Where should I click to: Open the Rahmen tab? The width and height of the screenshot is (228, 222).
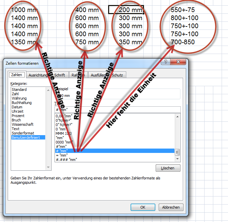click(78, 75)
